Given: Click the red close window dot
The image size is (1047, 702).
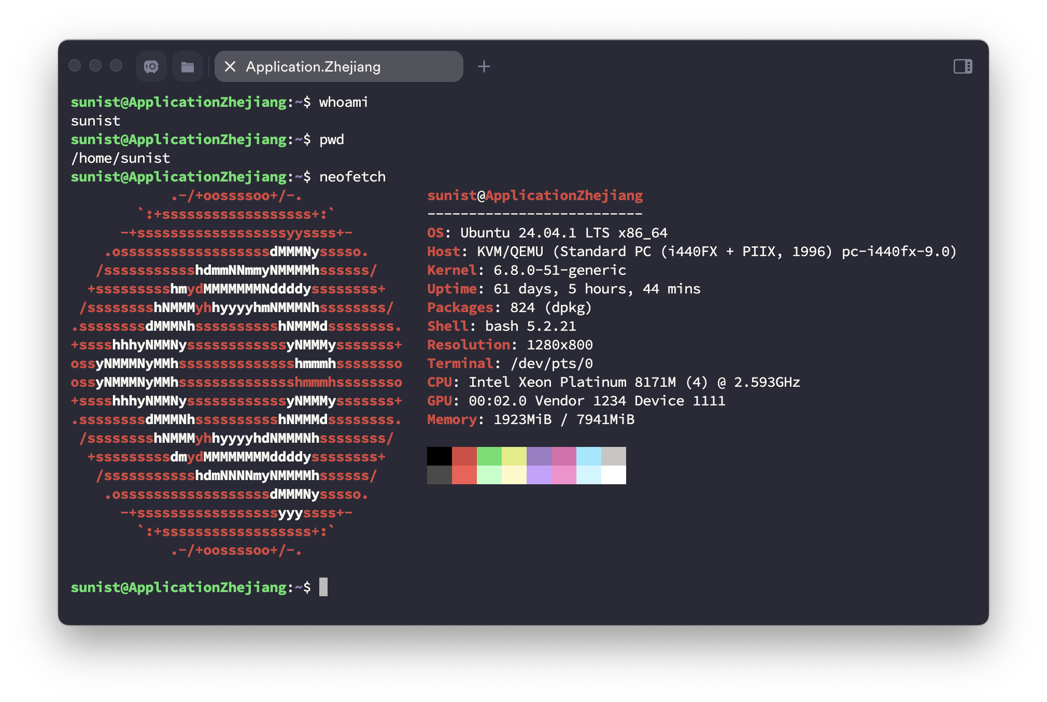Looking at the screenshot, I should (75, 65).
